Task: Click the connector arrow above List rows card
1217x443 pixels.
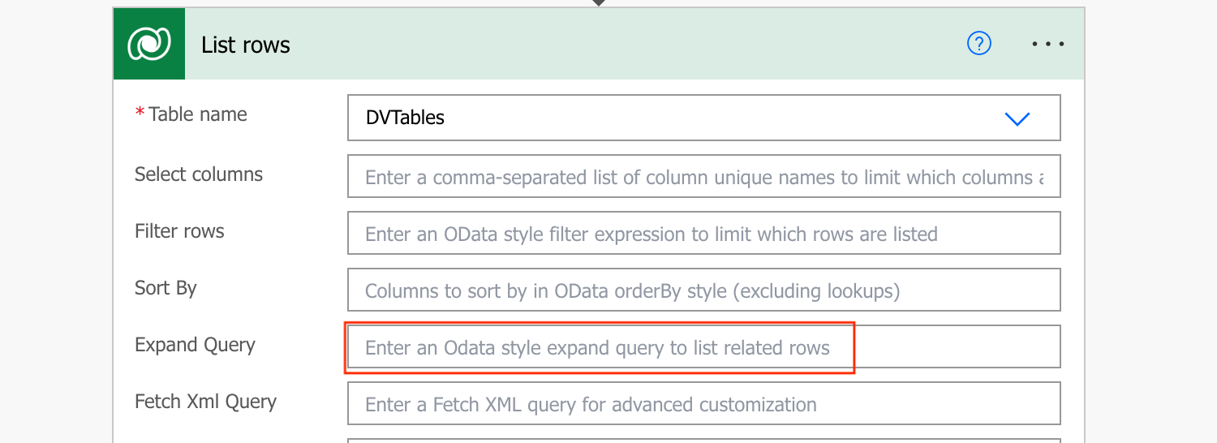Action: 599,2
